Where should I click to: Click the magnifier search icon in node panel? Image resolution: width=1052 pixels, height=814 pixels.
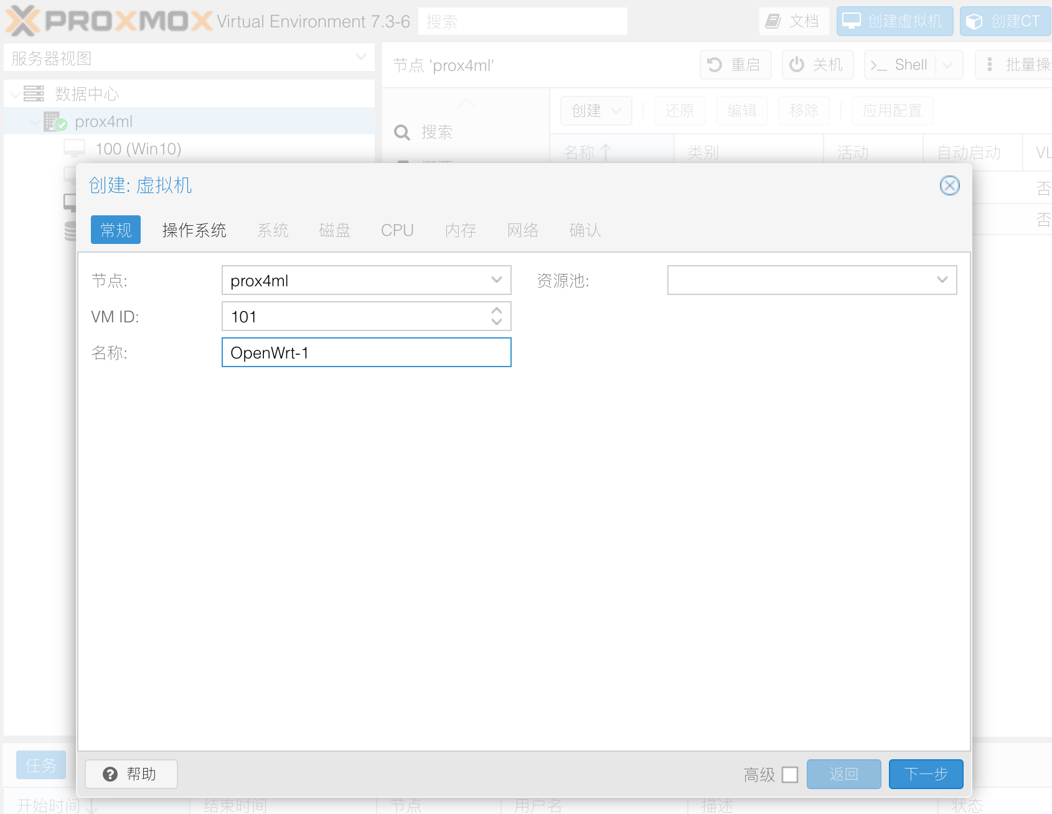(x=402, y=132)
